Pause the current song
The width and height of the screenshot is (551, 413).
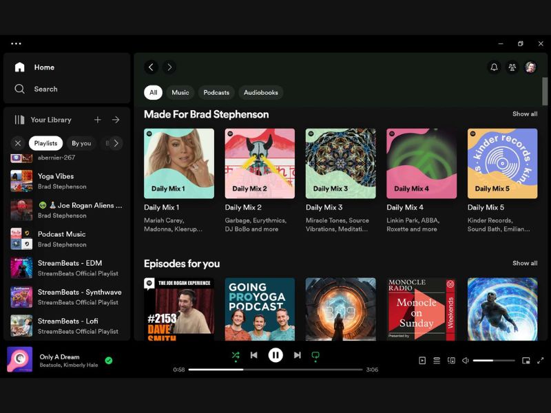point(275,355)
